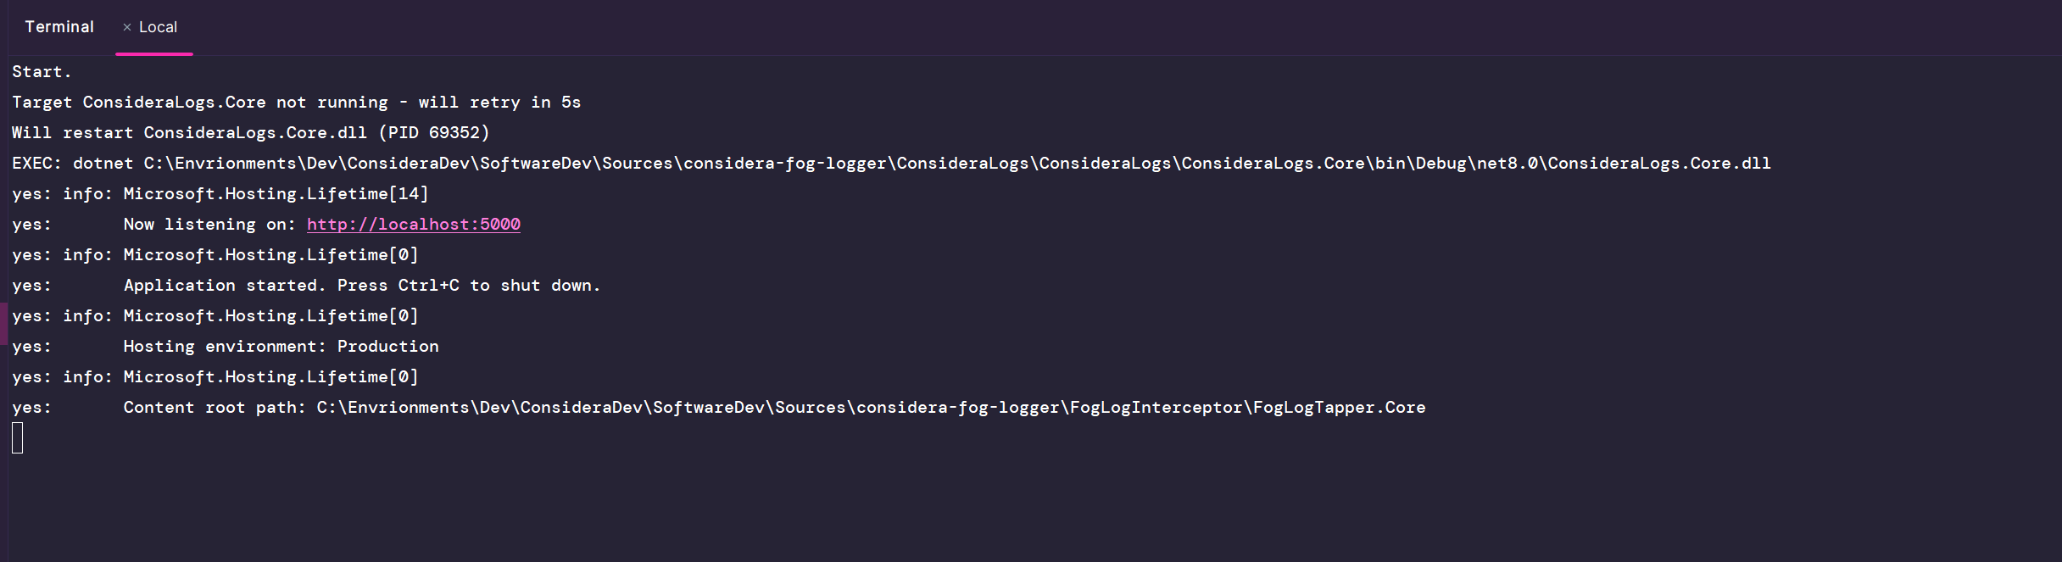
Task: Click the 'Start.' output line
Action: point(42,72)
